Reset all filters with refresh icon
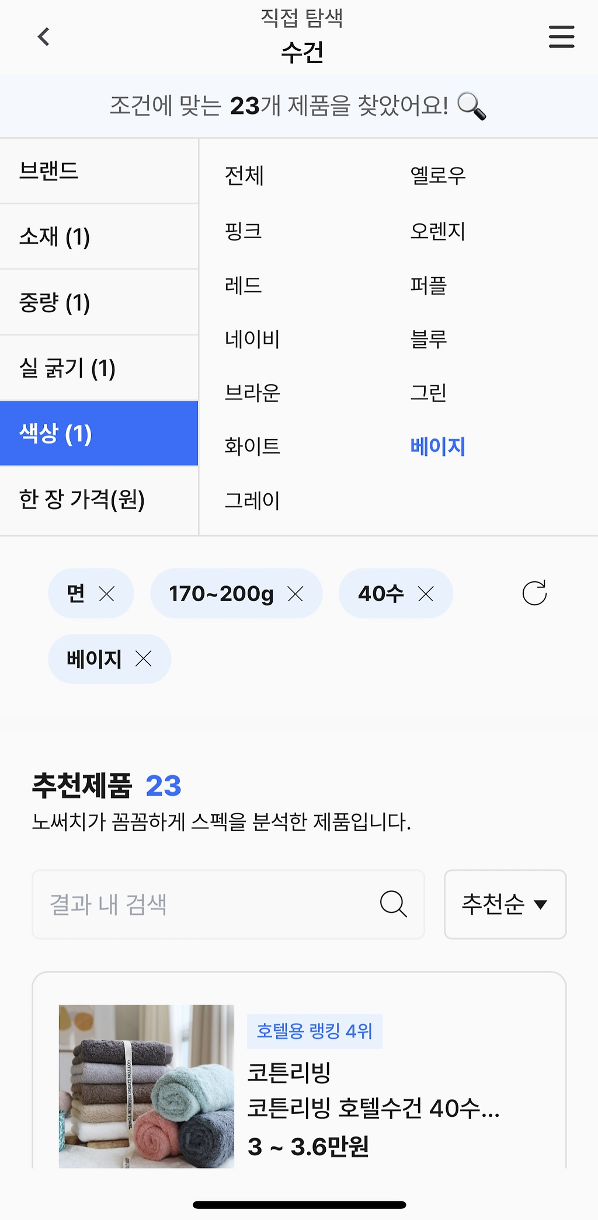Viewport: 598px width, 1220px height. pyautogui.click(x=534, y=593)
